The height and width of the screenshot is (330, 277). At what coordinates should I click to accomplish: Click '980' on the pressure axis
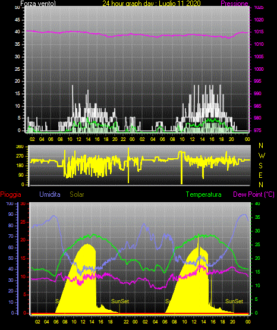[x=257, y=118]
